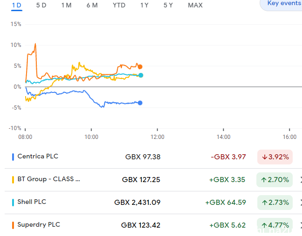Open the Superdry PLC stock row
This screenshot has width=302, height=236.
tap(153, 225)
